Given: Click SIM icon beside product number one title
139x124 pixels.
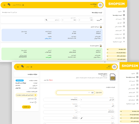Looking at the screenshot, I should point(101,46).
